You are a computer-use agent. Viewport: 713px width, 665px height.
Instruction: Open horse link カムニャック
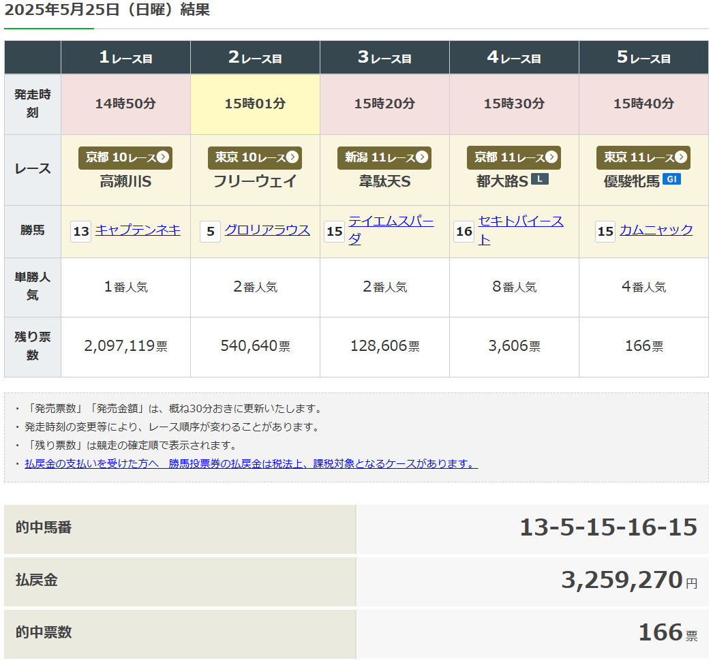tap(656, 230)
